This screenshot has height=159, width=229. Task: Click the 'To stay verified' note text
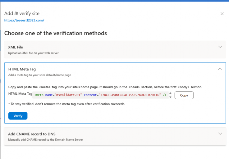pos(67,104)
